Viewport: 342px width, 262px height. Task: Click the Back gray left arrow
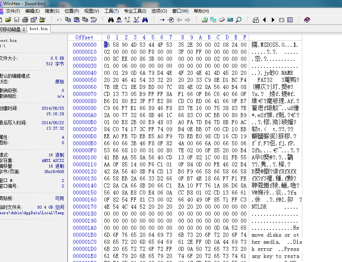coord(179,20)
